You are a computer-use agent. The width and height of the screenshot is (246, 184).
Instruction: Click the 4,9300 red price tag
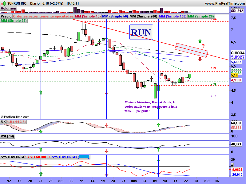point(236,80)
